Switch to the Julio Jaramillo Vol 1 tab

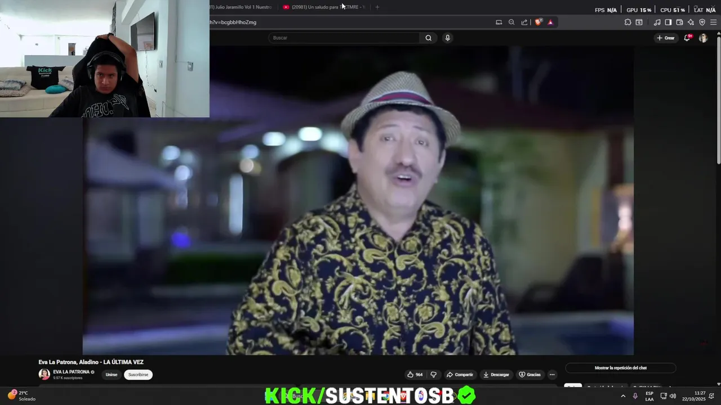(241, 7)
